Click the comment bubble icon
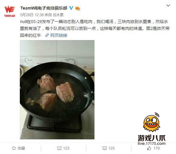This screenshot has height=154, width=176. (x=105, y=148)
